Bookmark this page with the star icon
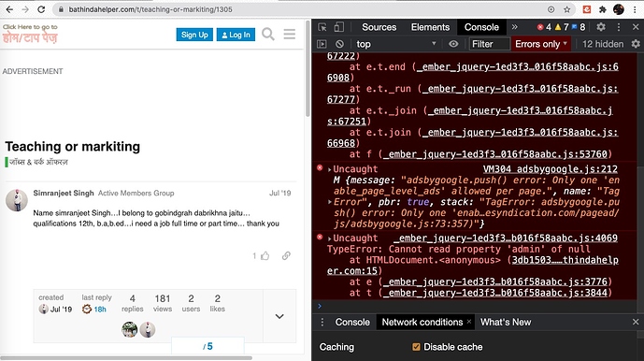 click(x=567, y=9)
